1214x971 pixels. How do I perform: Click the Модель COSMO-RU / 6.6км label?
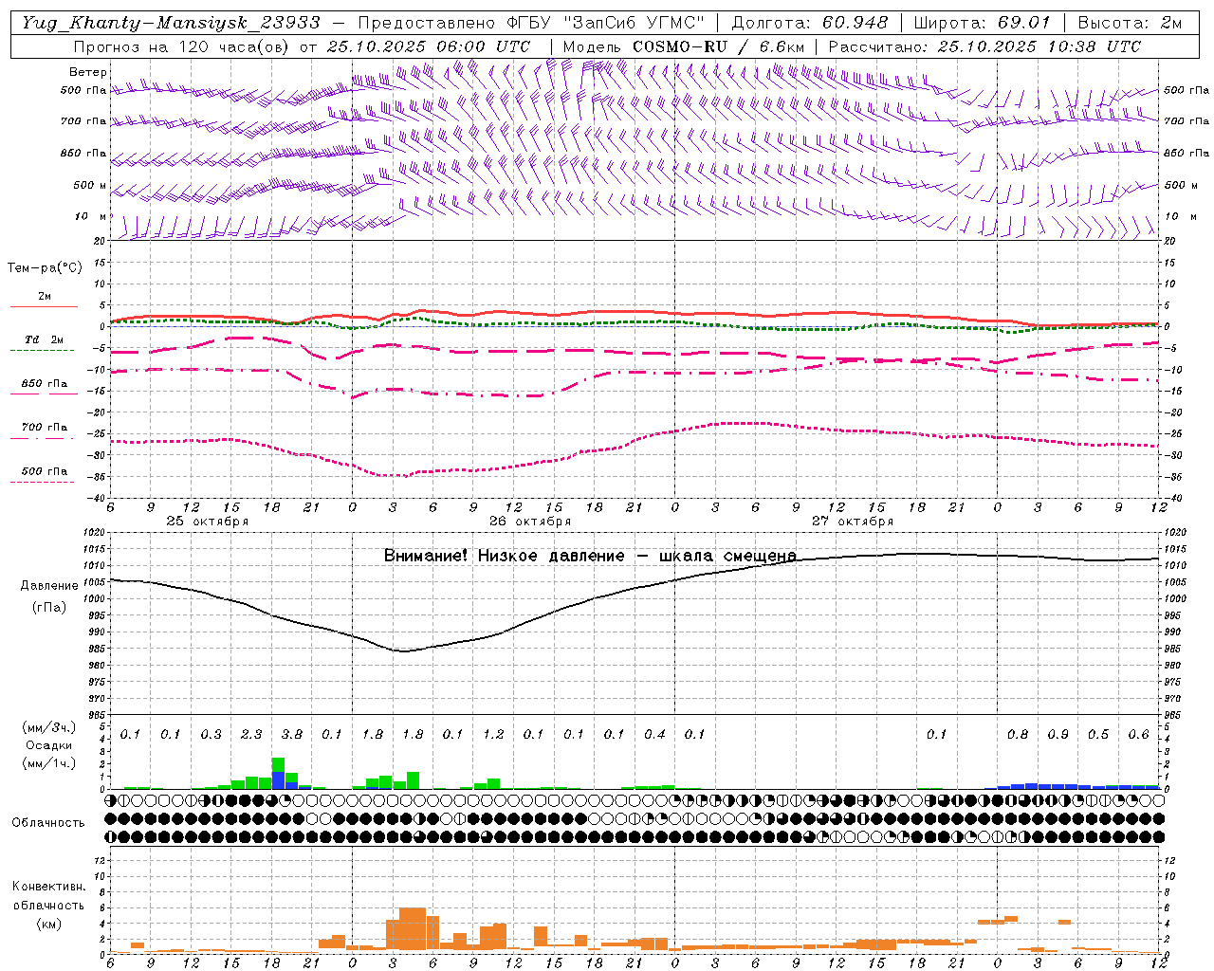pyautogui.click(x=684, y=46)
